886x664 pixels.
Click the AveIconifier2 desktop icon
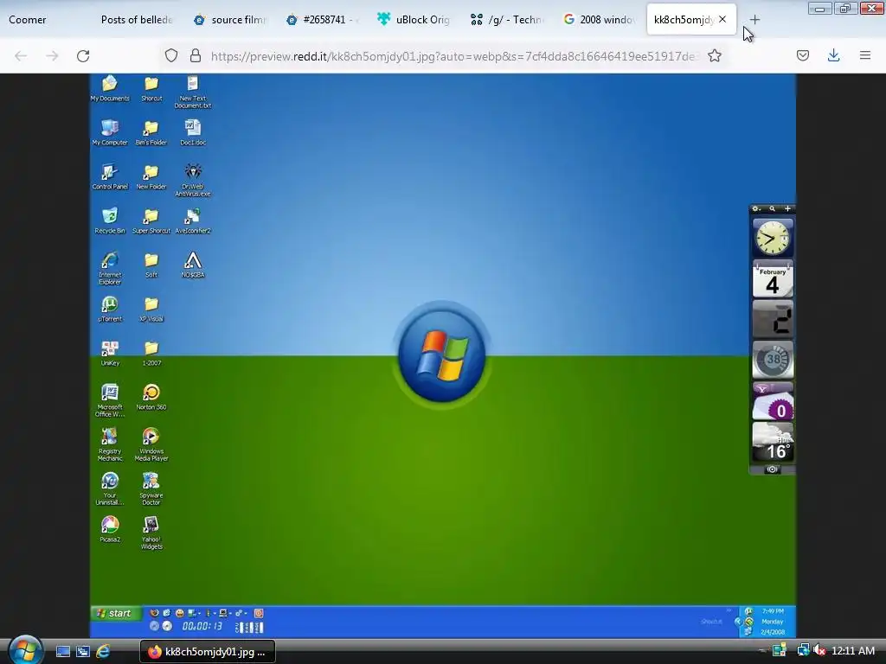coord(193,220)
